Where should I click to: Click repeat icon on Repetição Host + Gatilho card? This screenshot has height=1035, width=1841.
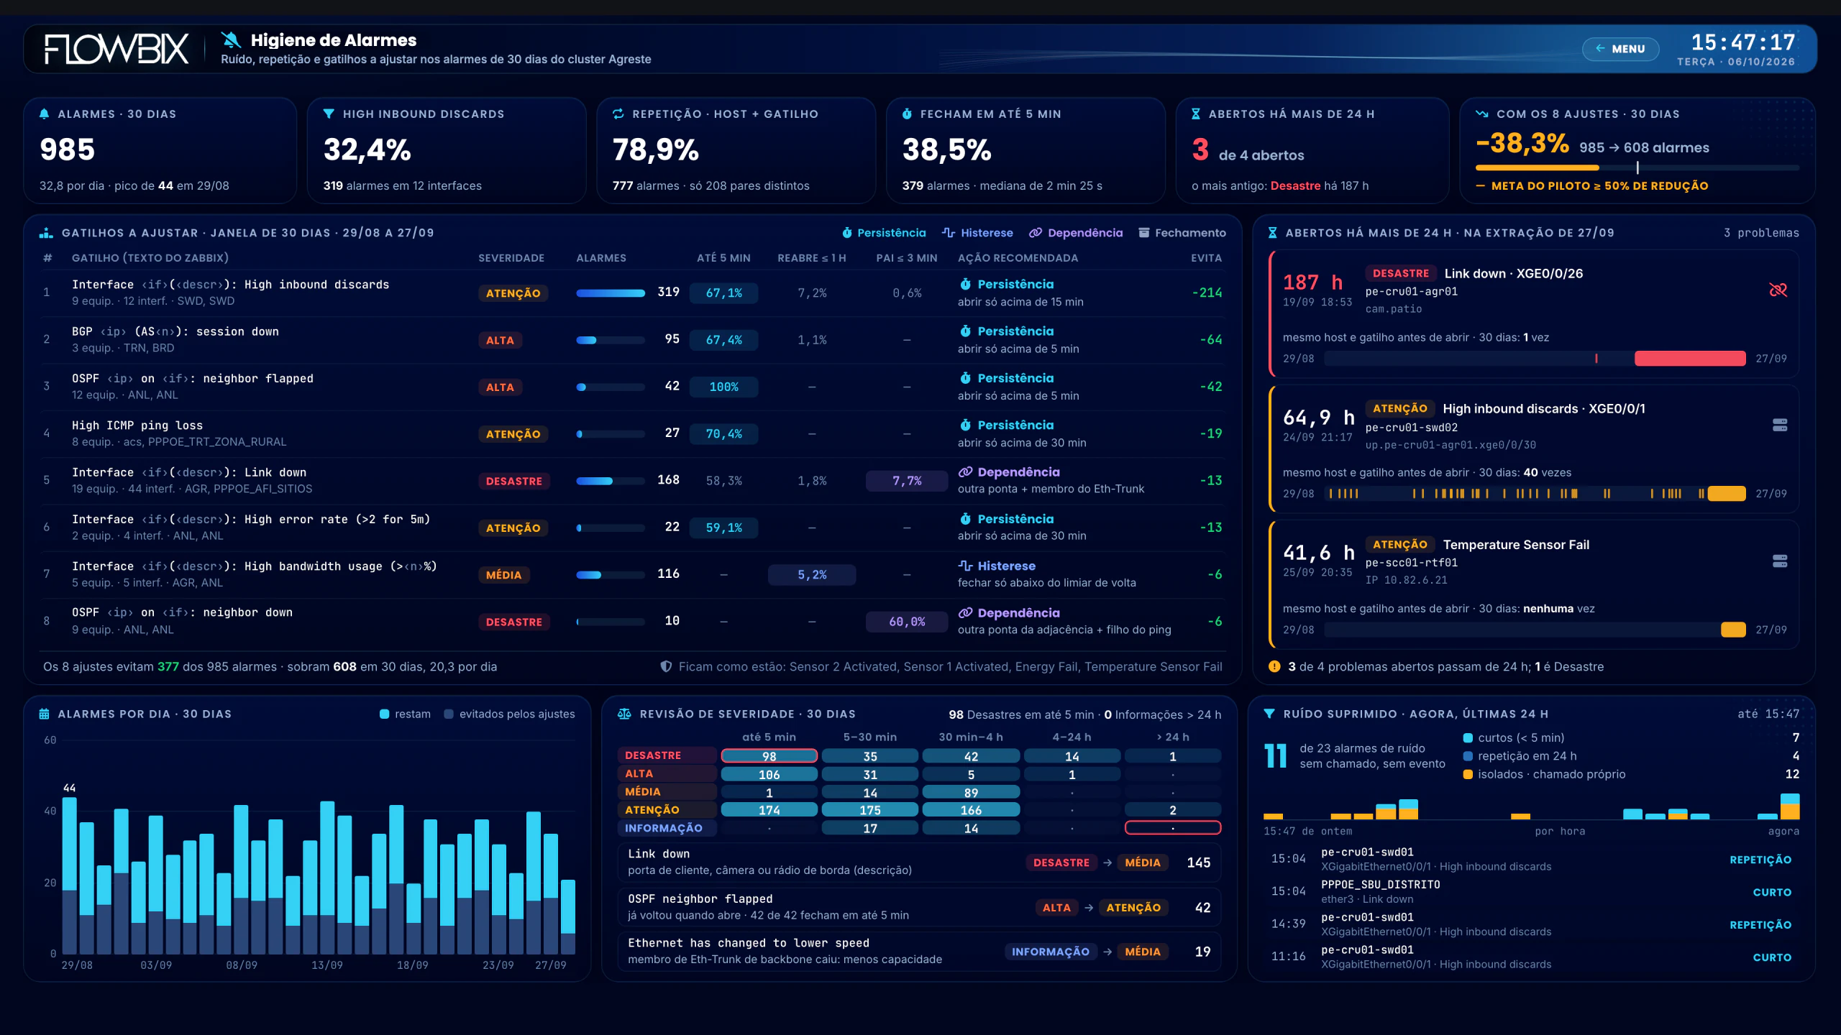(x=618, y=114)
